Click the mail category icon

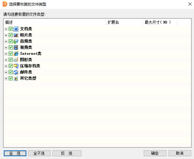[x=16, y=72]
